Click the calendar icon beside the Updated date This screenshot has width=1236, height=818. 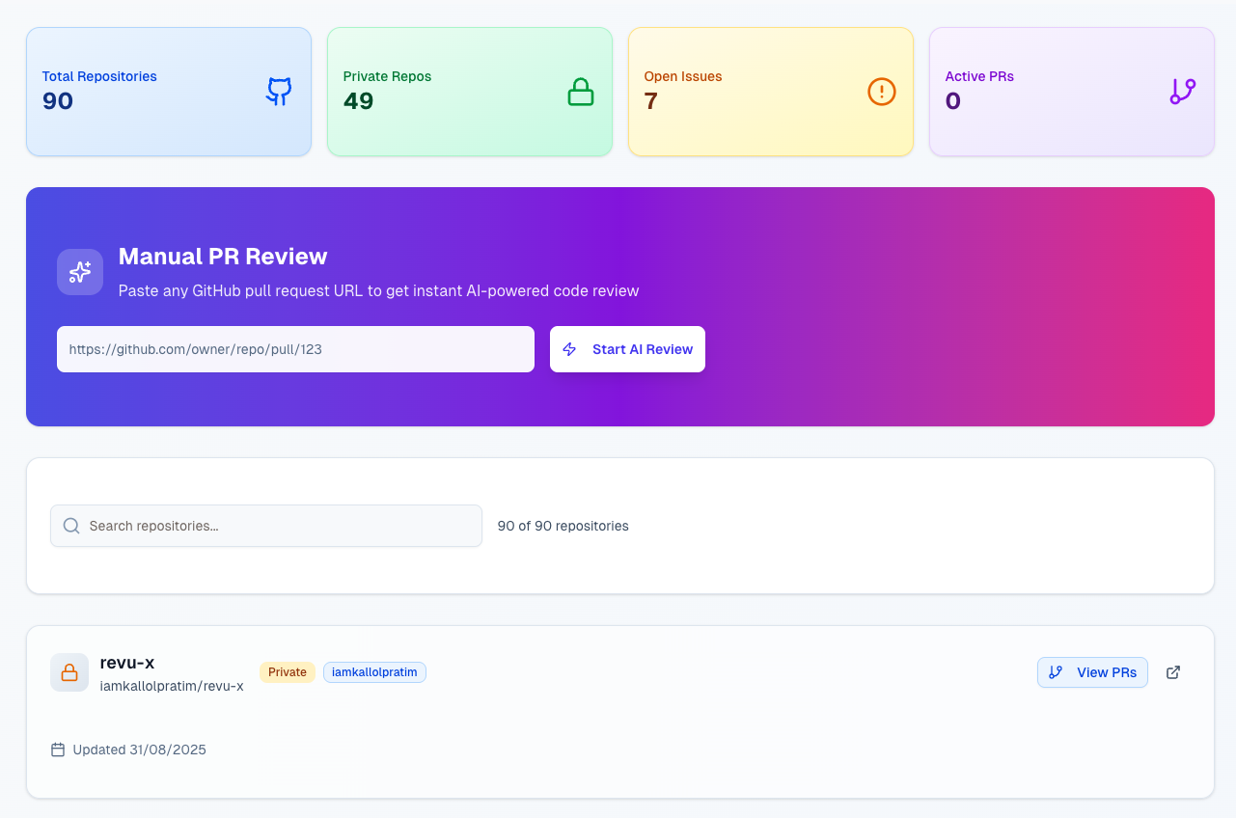(58, 750)
